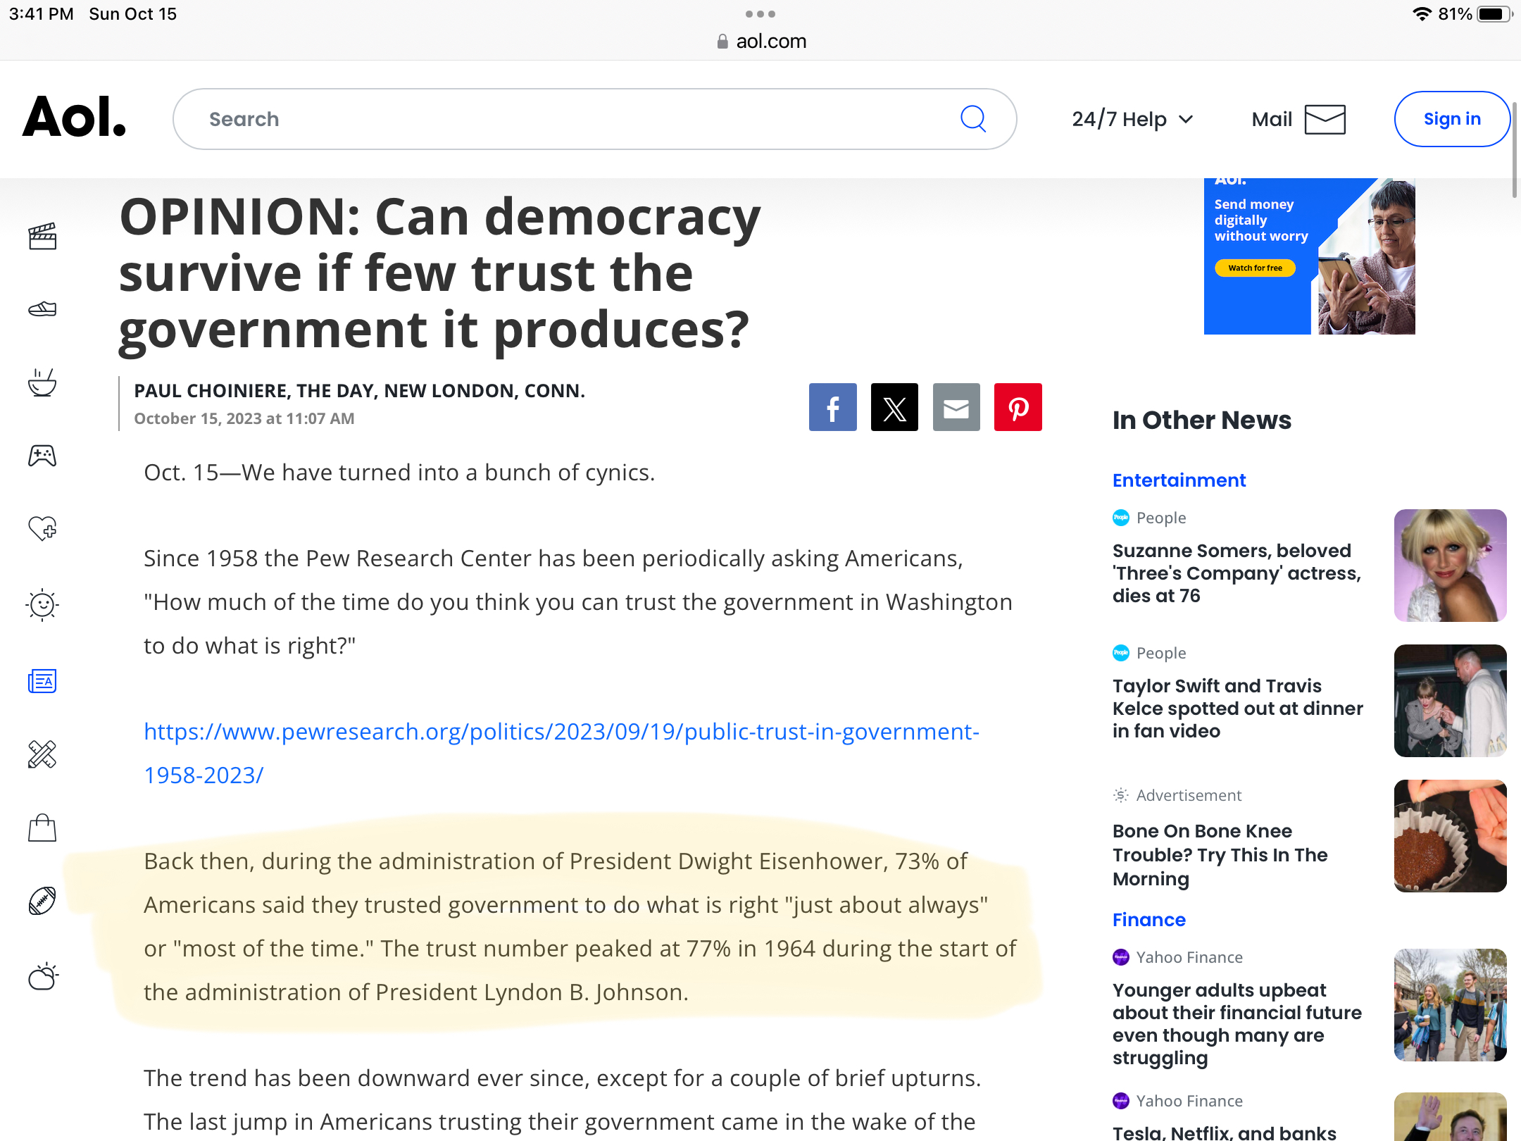Viewport: 1521px width, 1141px height.
Task: Open the Taylor Swift dinner thumbnail
Action: click(x=1451, y=701)
